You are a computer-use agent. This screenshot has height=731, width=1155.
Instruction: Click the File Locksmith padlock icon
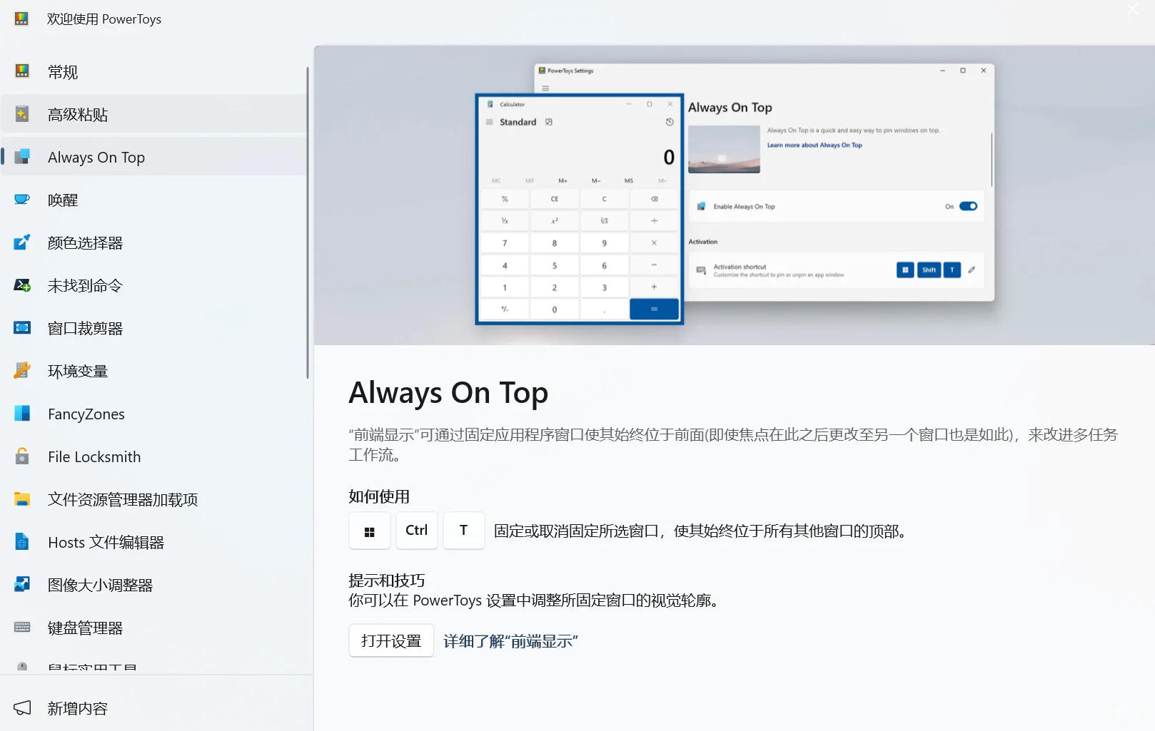coord(22,456)
